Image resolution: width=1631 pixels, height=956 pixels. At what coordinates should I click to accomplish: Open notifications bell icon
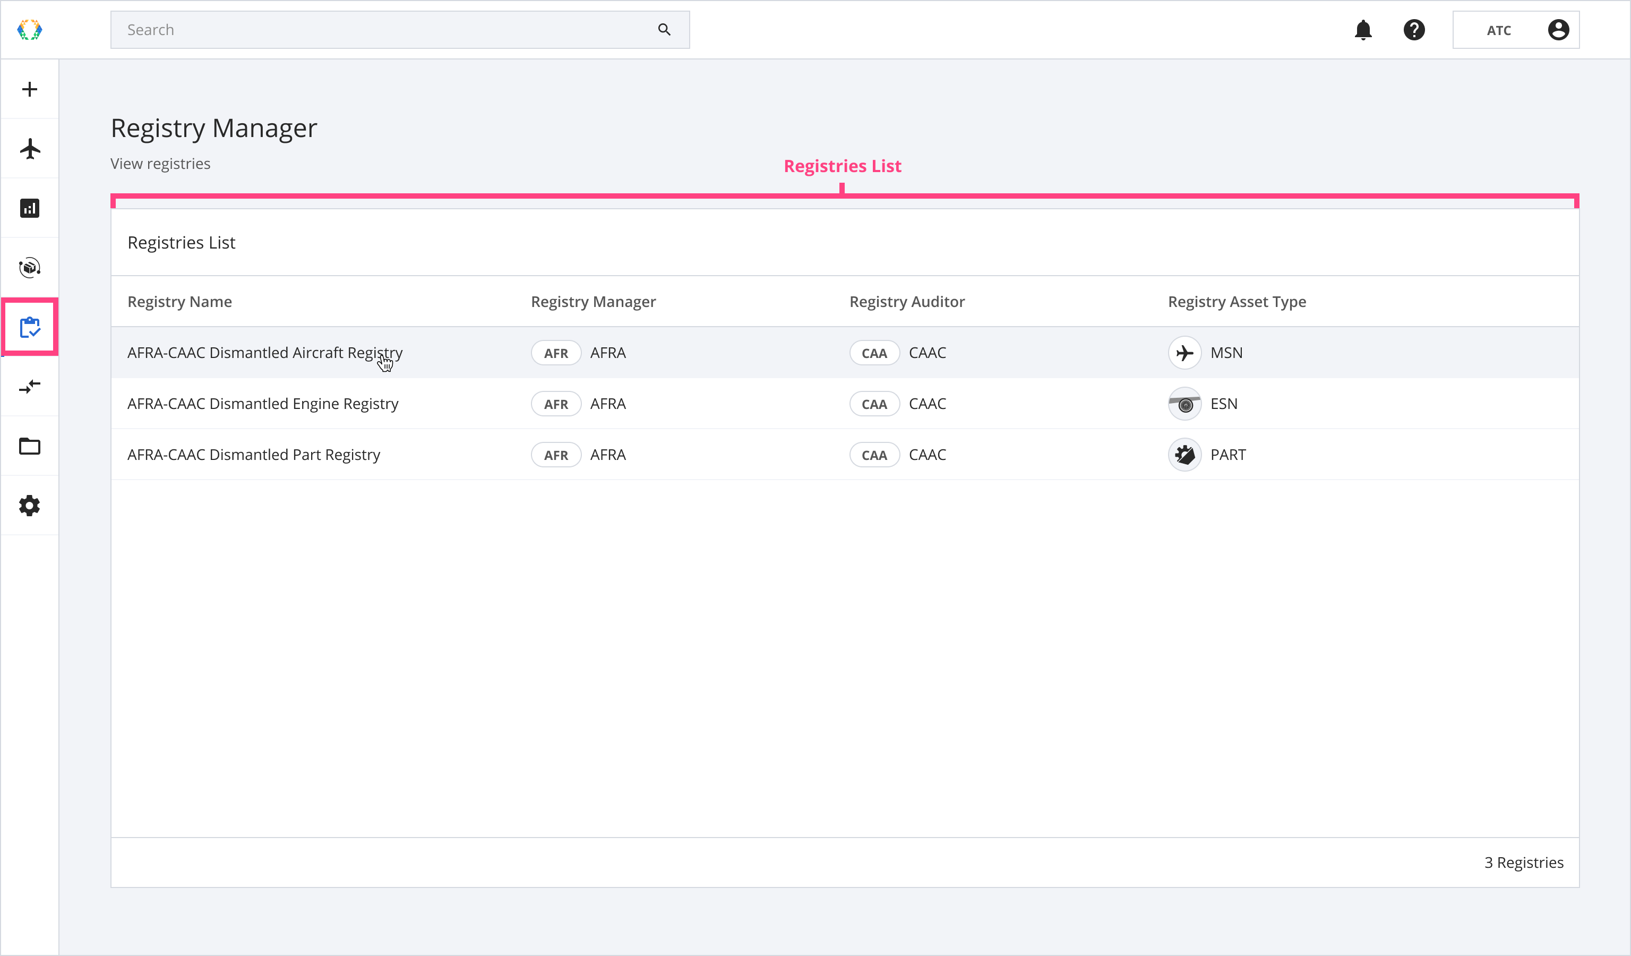[x=1363, y=30]
